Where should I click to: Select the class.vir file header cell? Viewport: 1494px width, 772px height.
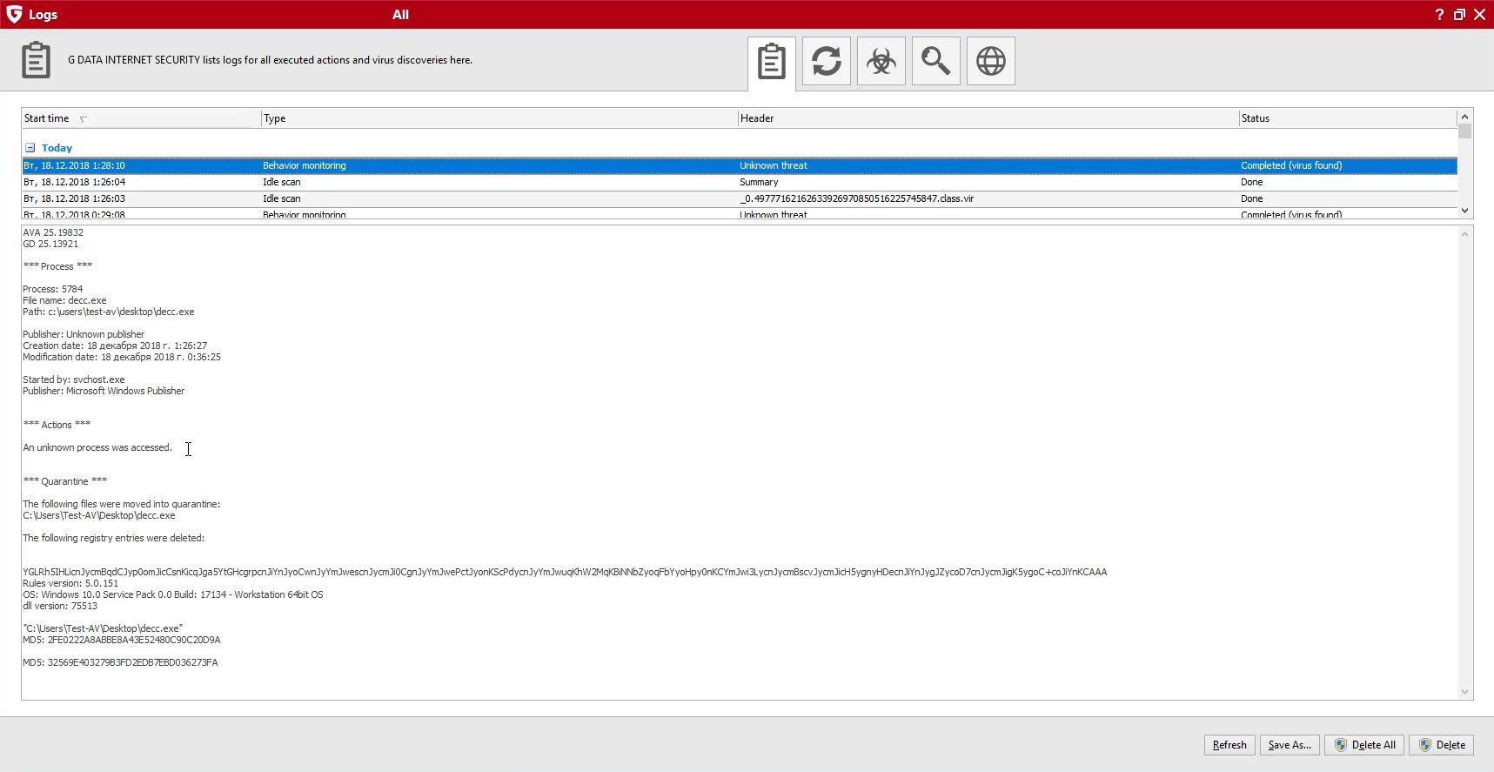coord(857,198)
